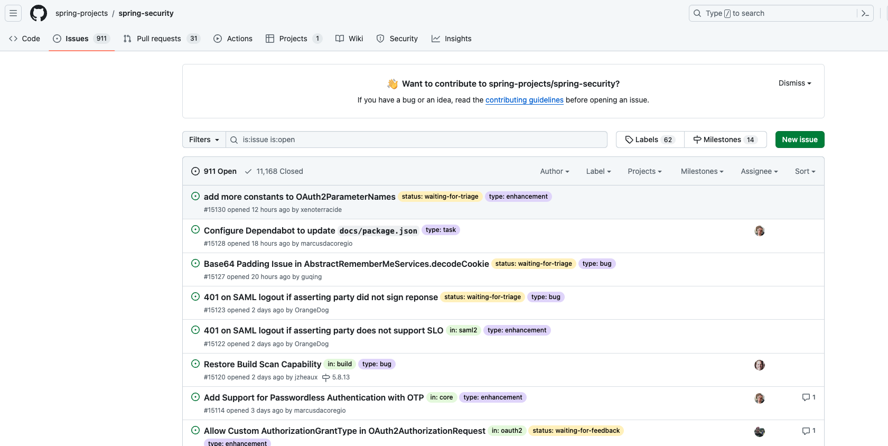Open the Wiki tab

tap(349, 39)
